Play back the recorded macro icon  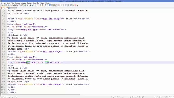64,5
